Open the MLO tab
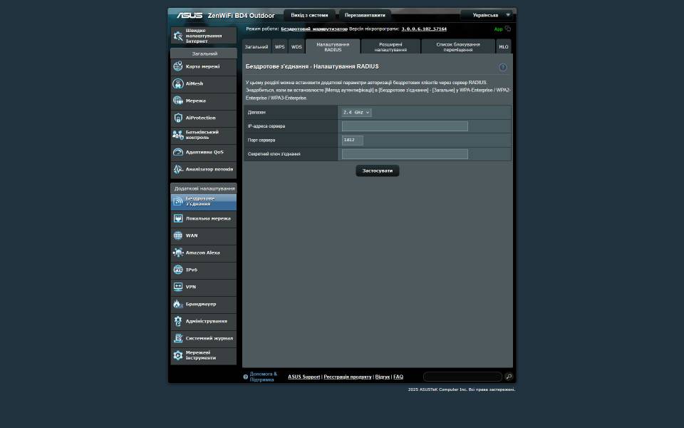 (x=503, y=46)
